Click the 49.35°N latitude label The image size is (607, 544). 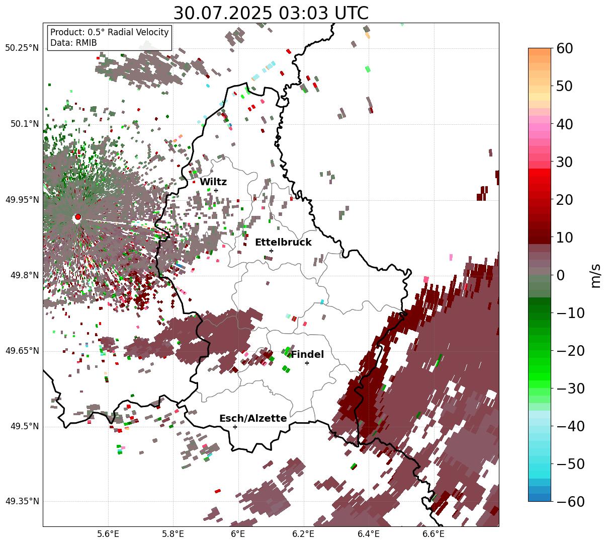pos(22,501)
